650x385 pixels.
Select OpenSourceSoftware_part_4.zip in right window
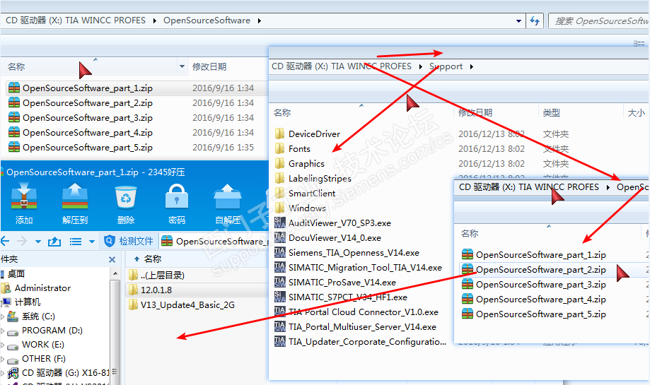[534, 300]
